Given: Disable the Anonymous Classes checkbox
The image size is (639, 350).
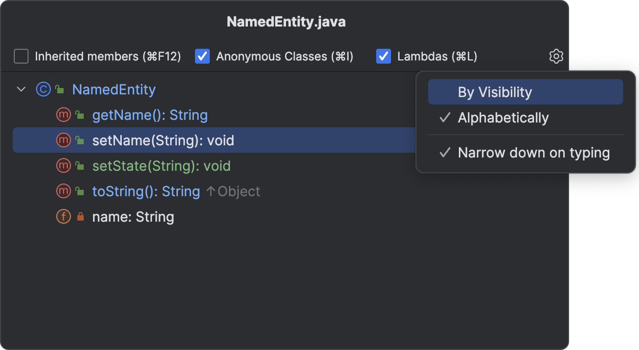Looking at the screenshot, I should (x=202, y=56).
